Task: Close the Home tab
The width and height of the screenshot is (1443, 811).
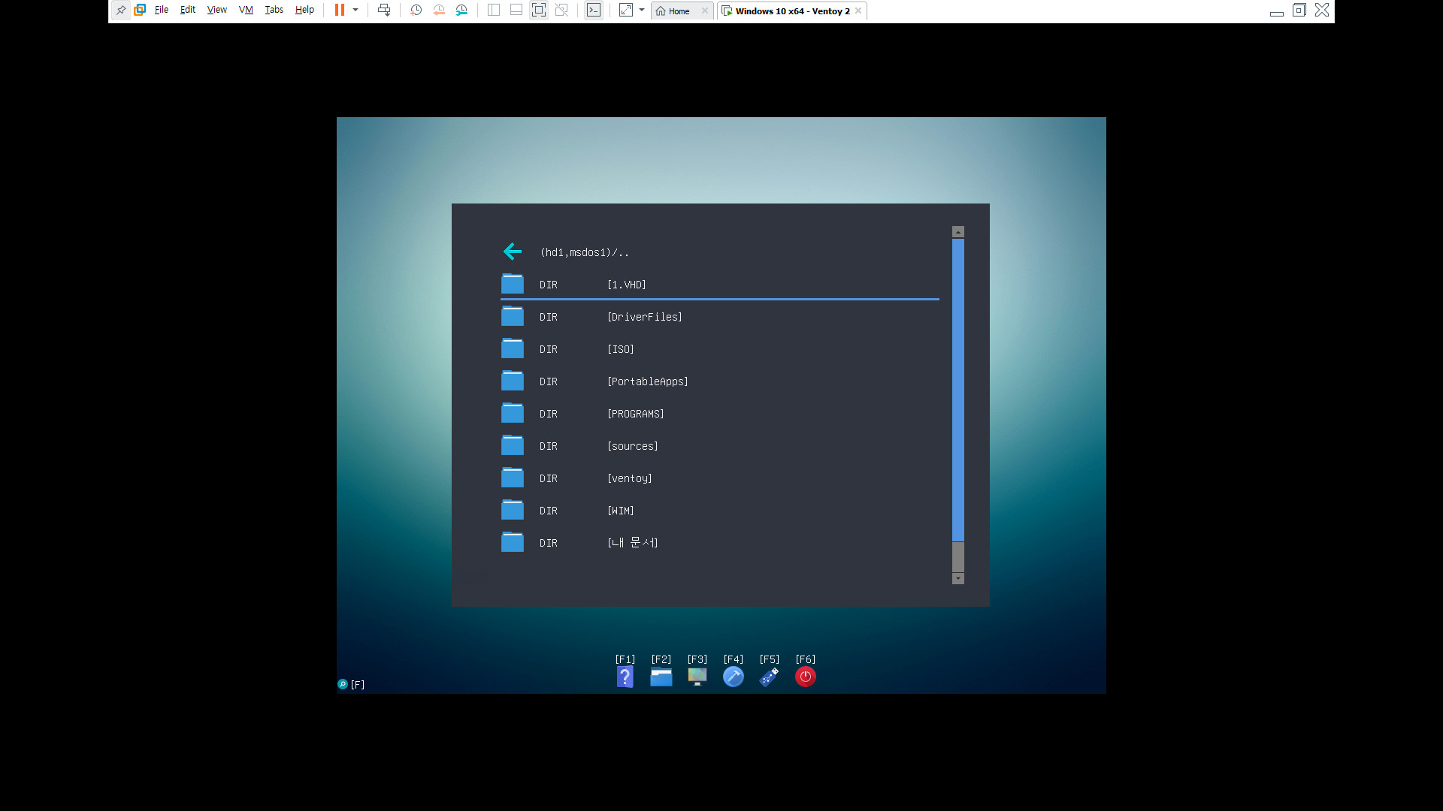Action: click(704, 11)
